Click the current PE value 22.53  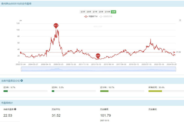8,115
